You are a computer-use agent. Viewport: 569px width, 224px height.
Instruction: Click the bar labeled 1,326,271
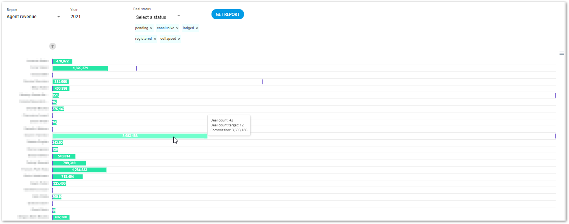click(x=80, y=68)
